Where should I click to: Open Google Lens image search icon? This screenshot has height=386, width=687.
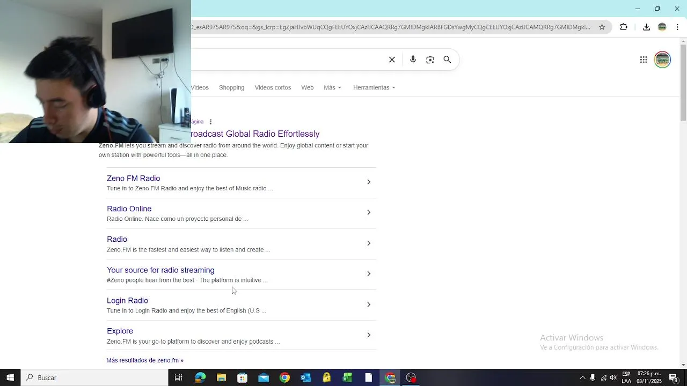[x=430, y=60]
